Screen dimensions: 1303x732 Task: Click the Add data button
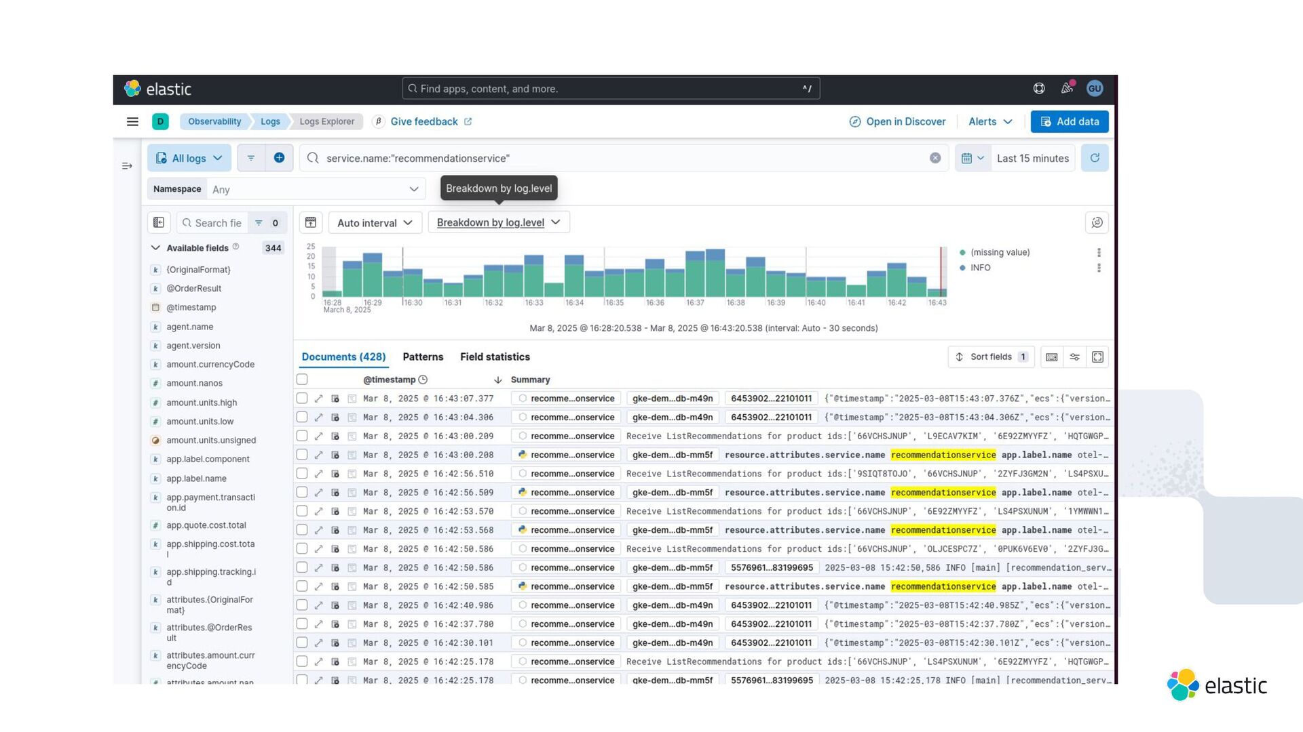[1069, 121]
